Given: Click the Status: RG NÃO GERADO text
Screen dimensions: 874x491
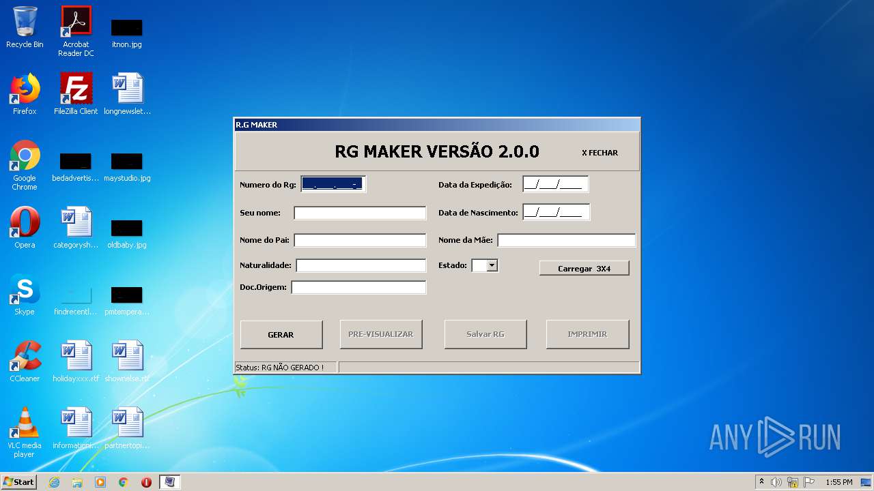Looking at the screenshot, I should coord(280,368).
